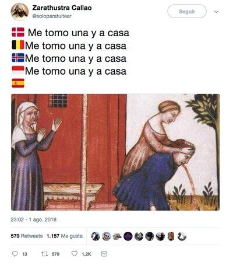Click the envelope direct message icon

pos(104,254)
